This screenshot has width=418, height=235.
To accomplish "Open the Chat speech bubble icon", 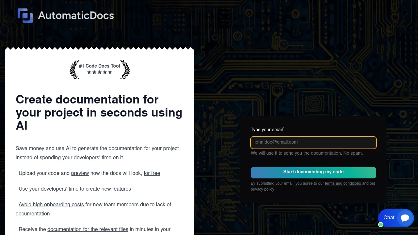I will [x=405, y=218].
